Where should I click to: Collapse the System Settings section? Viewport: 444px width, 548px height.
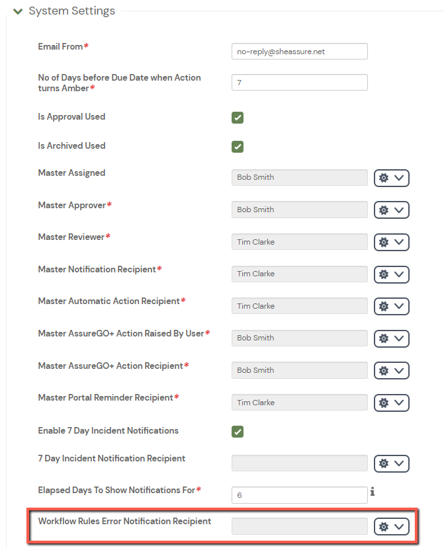pos(18,11)
